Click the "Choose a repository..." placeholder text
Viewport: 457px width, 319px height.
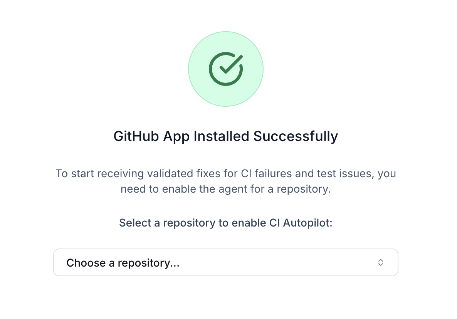click(123, 263)
